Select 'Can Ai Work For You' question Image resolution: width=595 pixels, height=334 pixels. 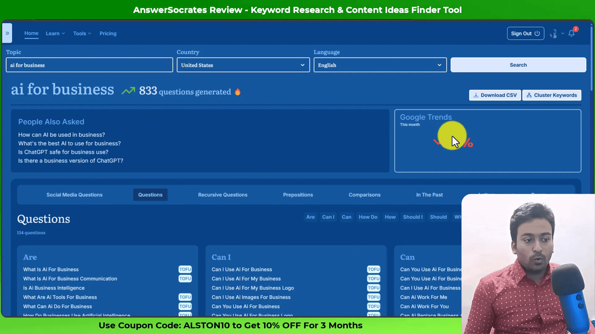pos(424,306)
